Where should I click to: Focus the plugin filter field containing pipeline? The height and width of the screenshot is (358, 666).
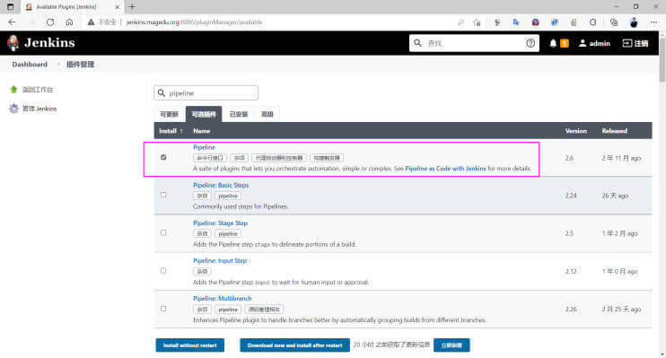pyautogui.click(x=206, y=92)
